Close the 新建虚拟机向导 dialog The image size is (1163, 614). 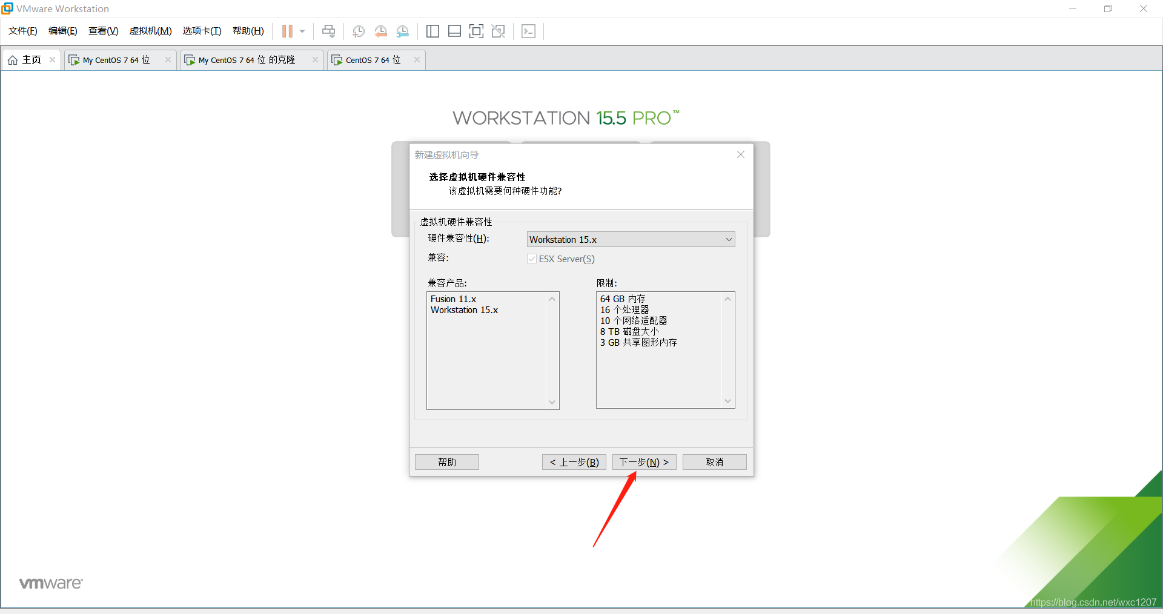740,154
